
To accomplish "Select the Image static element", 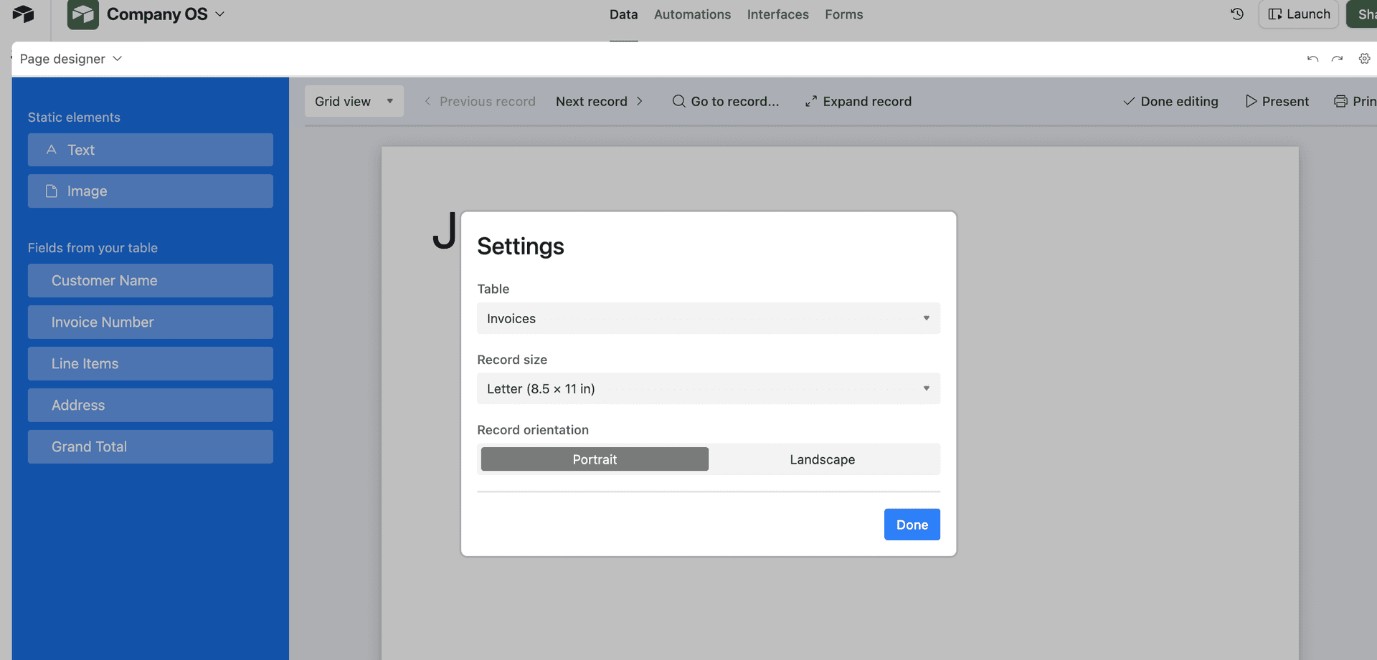I will click(x=150, y=191).
